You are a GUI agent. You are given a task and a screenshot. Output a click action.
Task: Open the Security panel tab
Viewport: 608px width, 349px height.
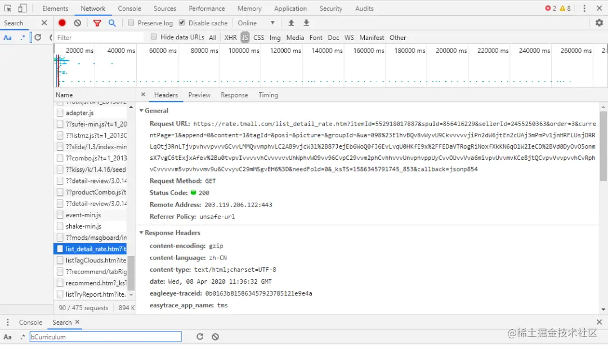pos(331,8)
